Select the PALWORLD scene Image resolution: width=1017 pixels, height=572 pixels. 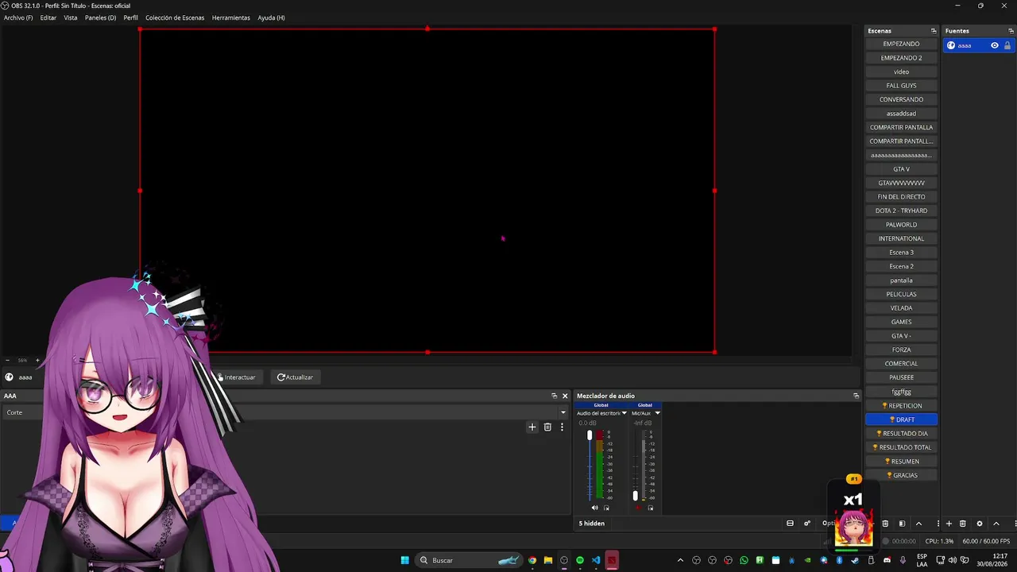[901, 225]
